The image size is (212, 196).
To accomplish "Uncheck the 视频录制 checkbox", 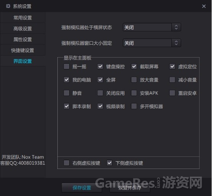I will click(x=100, y=106).
